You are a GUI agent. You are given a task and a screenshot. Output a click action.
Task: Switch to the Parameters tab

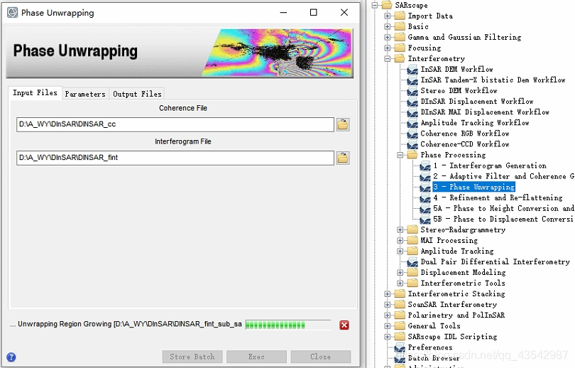(85, 94)
